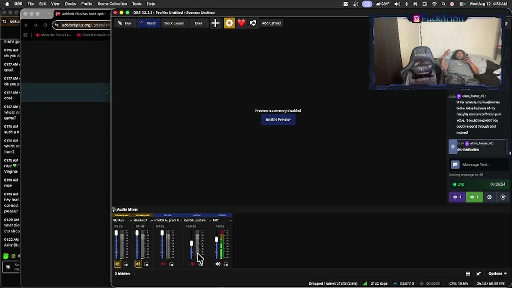The image size is (512, 288).
Task: Open the Profile menu
Action: (x=87, y=4)
